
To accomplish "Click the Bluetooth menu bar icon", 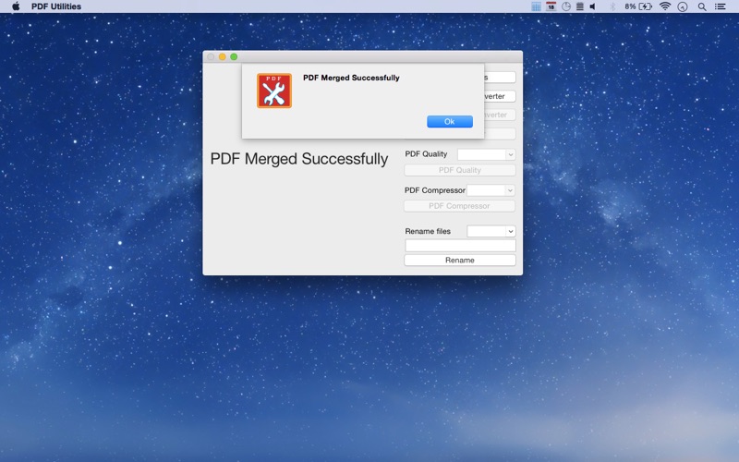I will 612,6.
